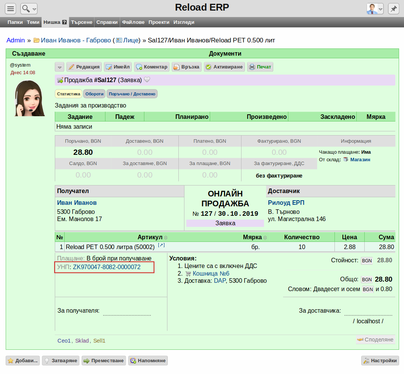The height and width of the screenshot is (374, 404).
Task: Open Настройки settings button
Action: point(380,361)
